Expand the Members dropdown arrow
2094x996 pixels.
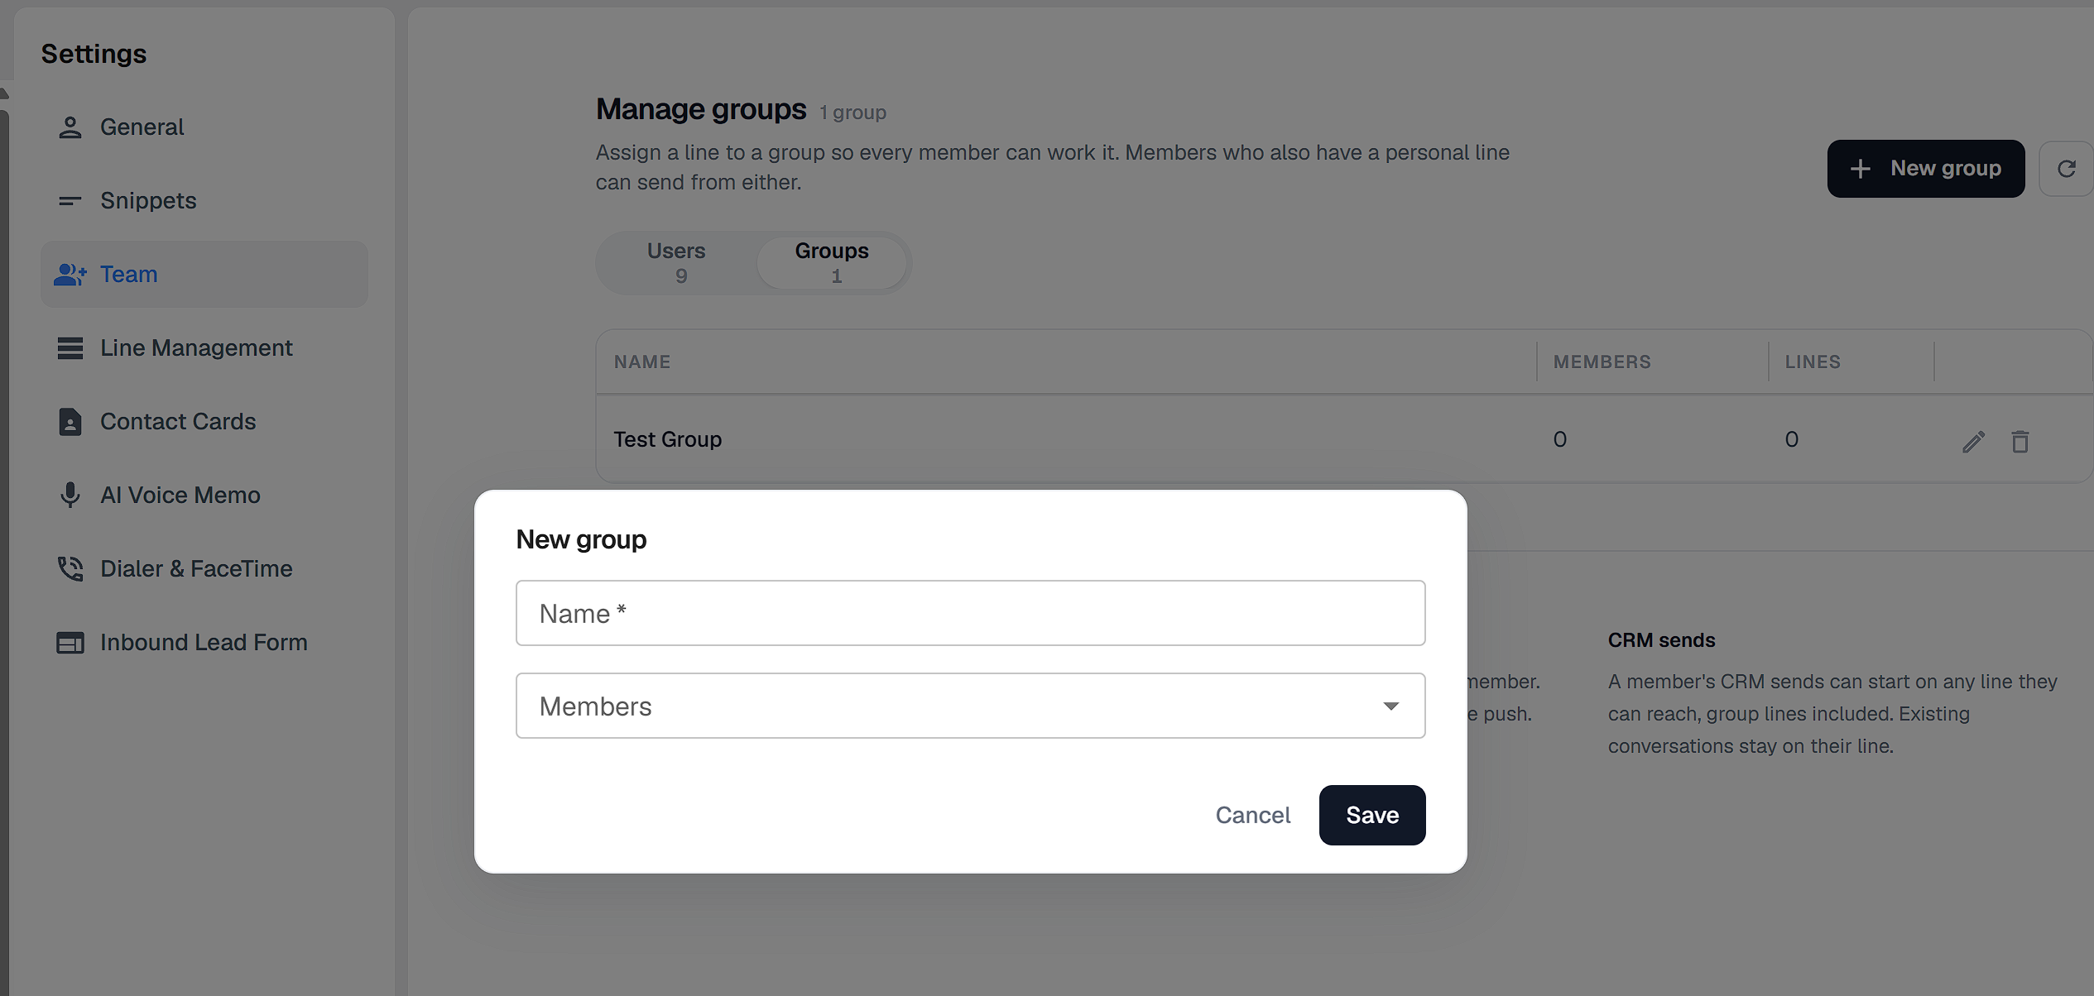click(1391, 706)
